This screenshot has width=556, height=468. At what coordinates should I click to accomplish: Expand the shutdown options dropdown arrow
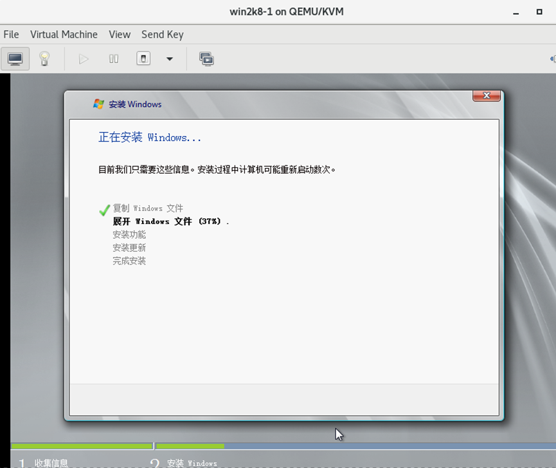[x=170, y=59]
